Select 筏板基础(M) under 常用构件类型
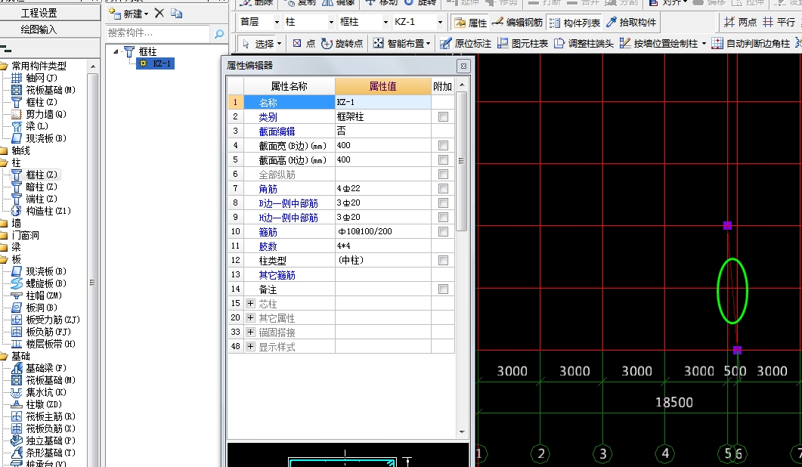 [x=44, y=90]
